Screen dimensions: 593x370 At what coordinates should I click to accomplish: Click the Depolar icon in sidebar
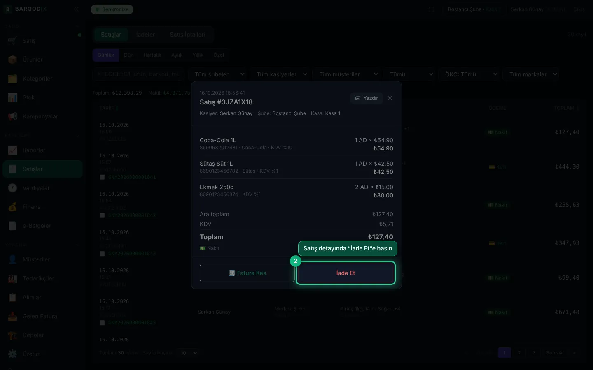point(12,335)
